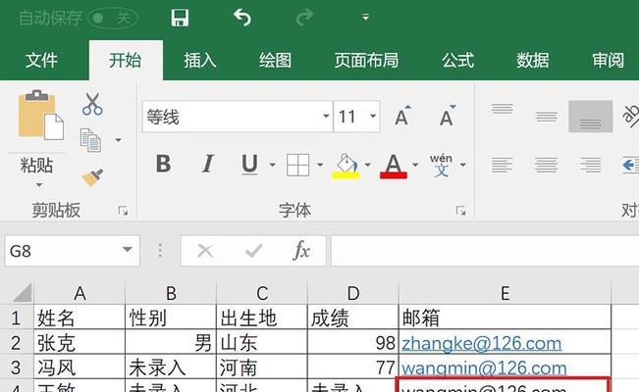Select the Format Painter brush
This screenshot has width=639, height=392.
[x=92, y=177]
